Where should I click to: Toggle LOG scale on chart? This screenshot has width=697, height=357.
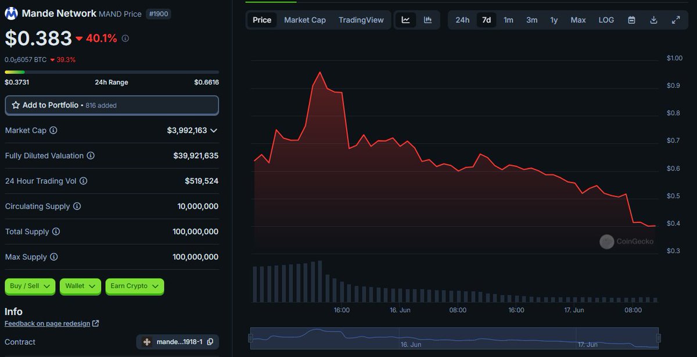tap(606, 20)
